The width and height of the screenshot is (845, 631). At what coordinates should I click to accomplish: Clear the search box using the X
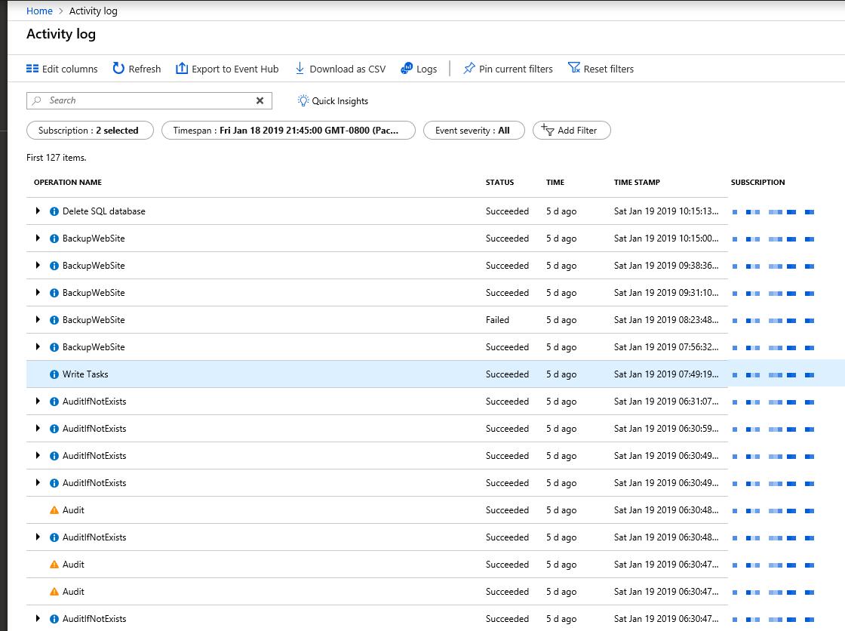(260, 100)
